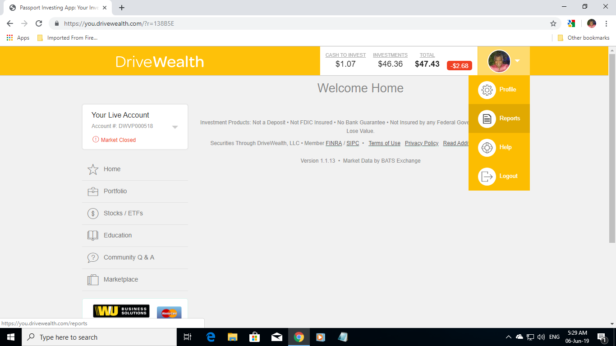
Task: Click the INVESTMENTS label in header
Action: tap(390, 55)
